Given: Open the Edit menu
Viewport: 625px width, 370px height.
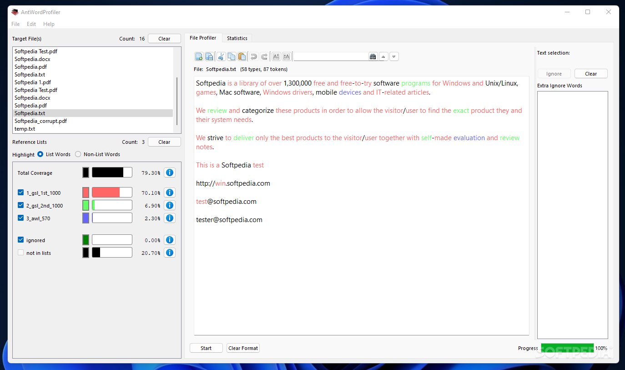Looking at the screenshot, I should pyautogui.click(x=31, y=24).
